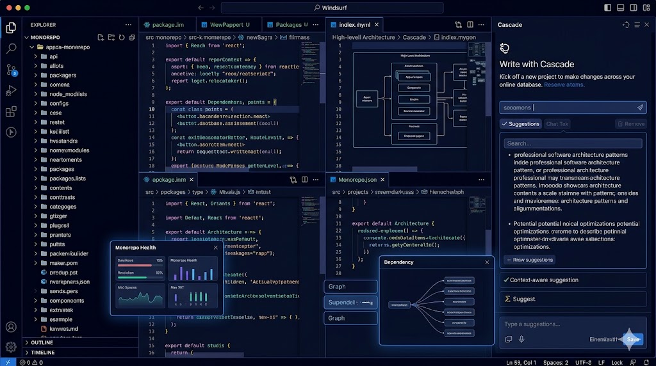The height and width of the screenshot is (366, 656).
Task: Click the microphone icon in Cascade chat box
Action: [522, 339]
